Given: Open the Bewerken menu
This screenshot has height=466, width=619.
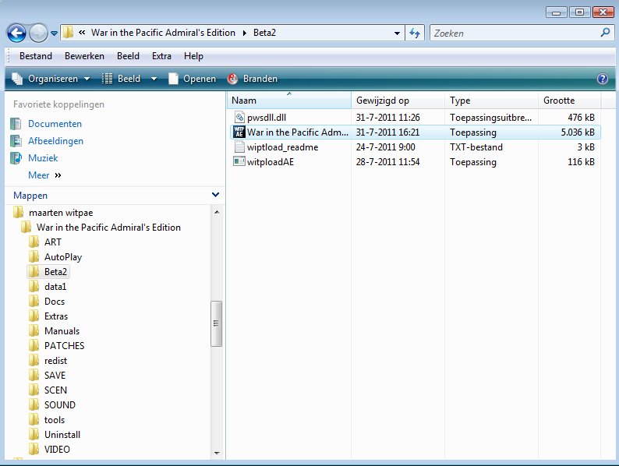Looking at the screenshot, I should click(84, 56).
